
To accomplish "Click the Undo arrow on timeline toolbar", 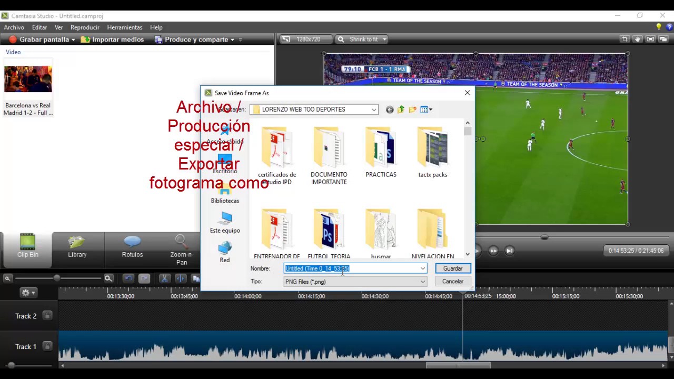I will point(128,278).
